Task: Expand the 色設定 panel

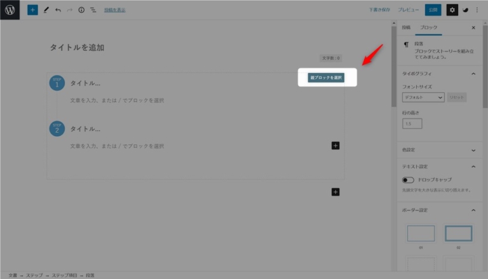Action: coord(473,150)
